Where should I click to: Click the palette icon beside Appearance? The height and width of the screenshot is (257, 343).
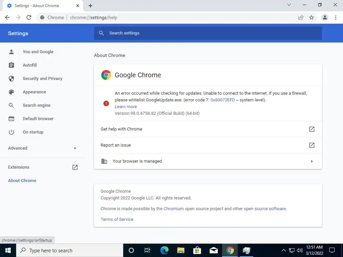[x=11, y=92]
